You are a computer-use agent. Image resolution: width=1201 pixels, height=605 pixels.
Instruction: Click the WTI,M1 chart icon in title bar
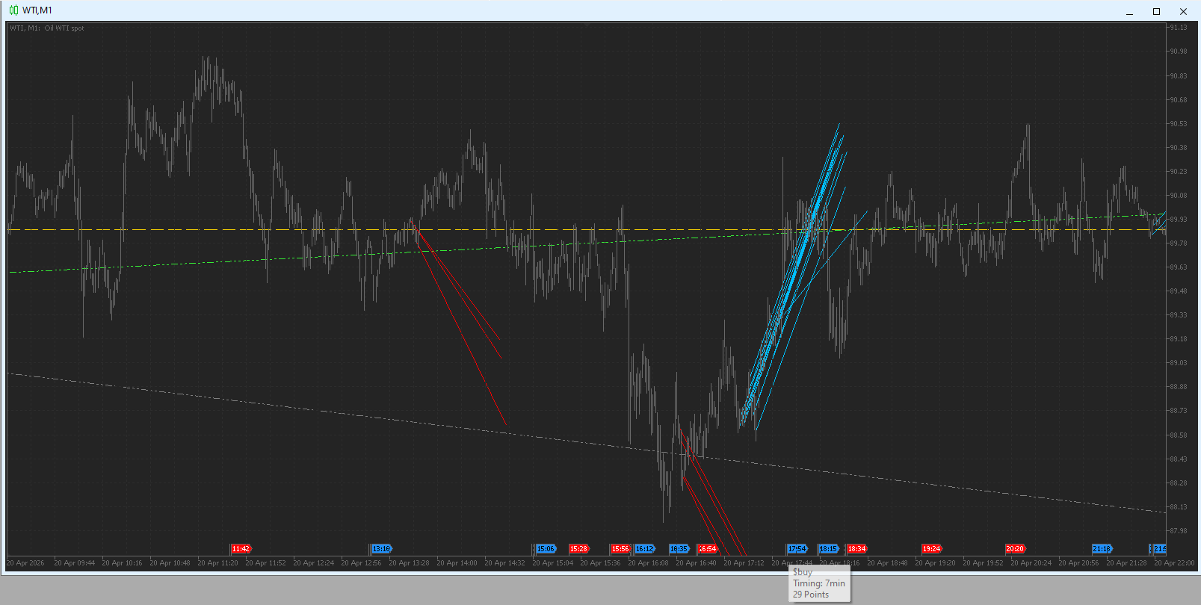pyautogui.click(x=13, y=10)
